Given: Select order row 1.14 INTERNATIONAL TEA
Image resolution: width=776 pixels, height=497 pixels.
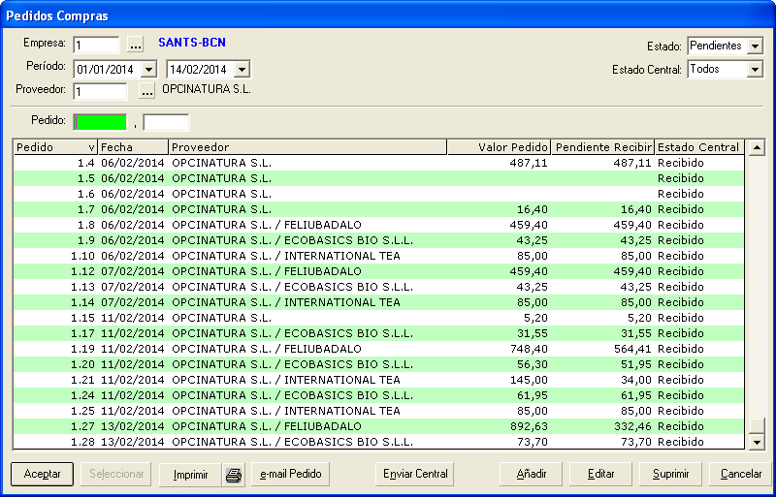Looking at the screenshot, I should (x=378, y=302).
